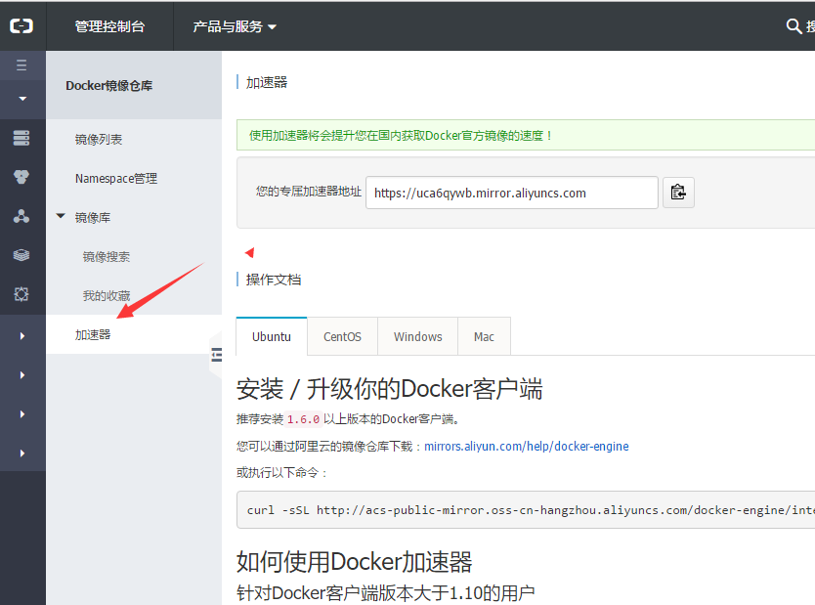Switch to the Windows tab
815x605 pixels.
[x=418, y=337]
